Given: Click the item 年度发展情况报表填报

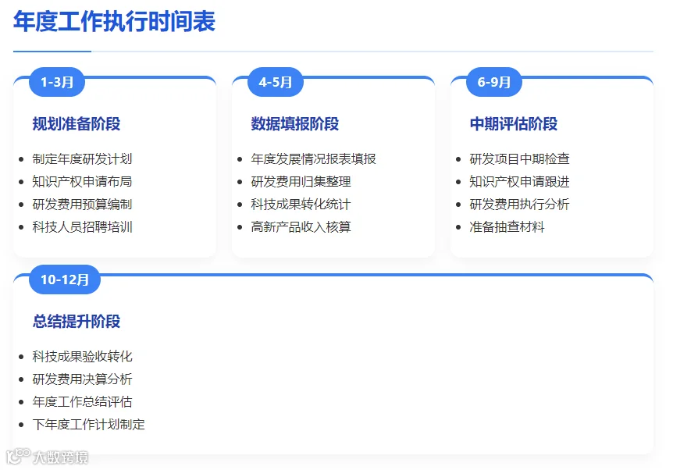Looking at the screenshot, I should tap(313, 158).
